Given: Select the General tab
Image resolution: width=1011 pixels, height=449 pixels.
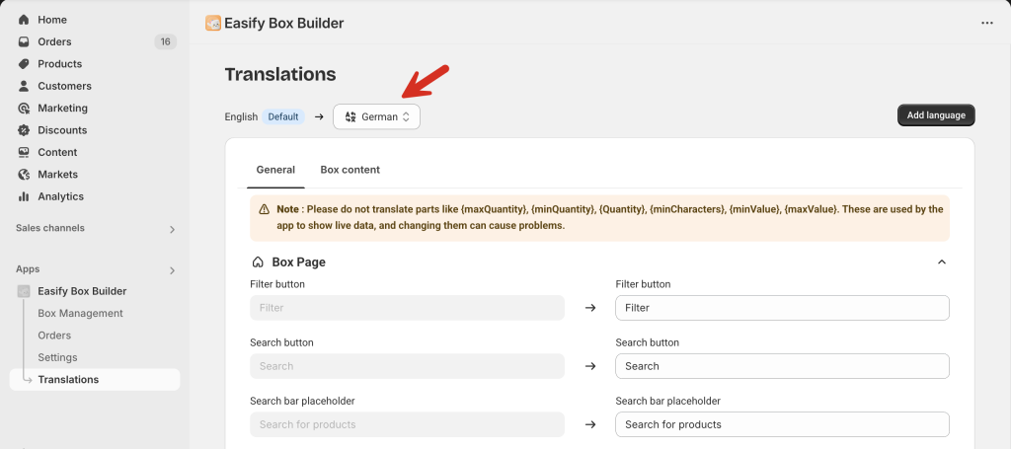Looking at the screenshot, I should (x=276, y=170).
